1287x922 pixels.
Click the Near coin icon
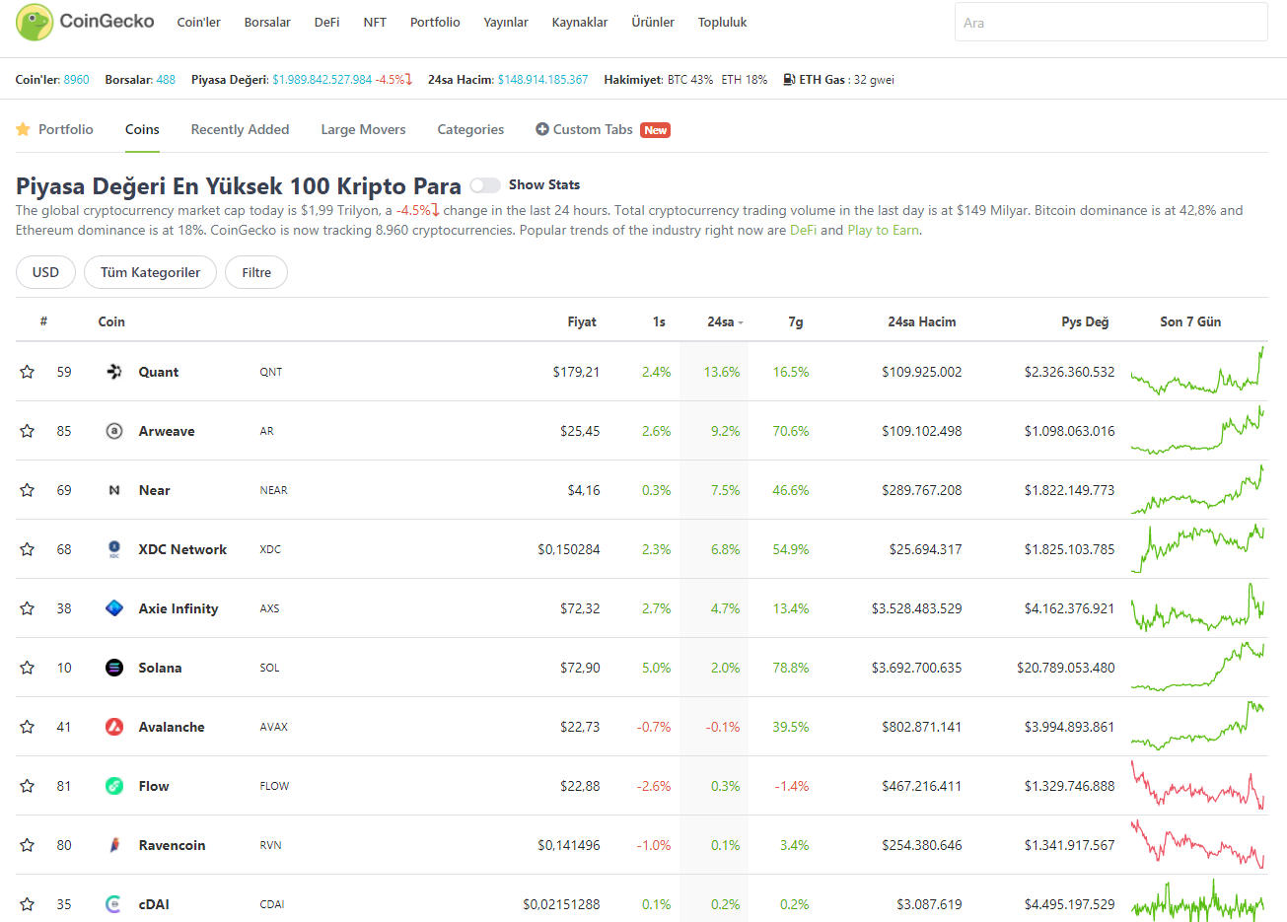(x=114, y=490)
